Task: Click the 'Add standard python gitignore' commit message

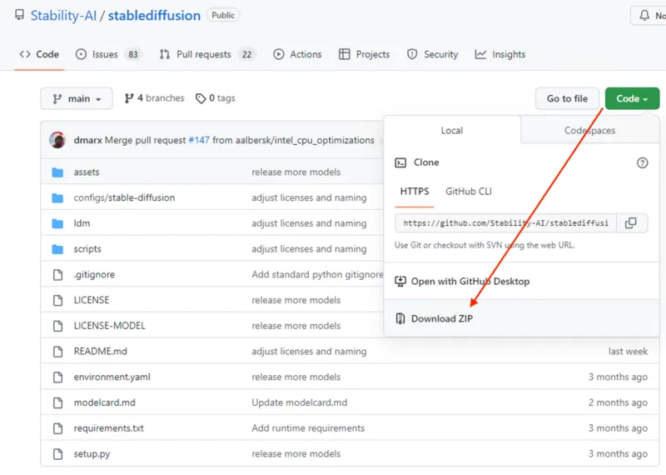Action: 317,274
